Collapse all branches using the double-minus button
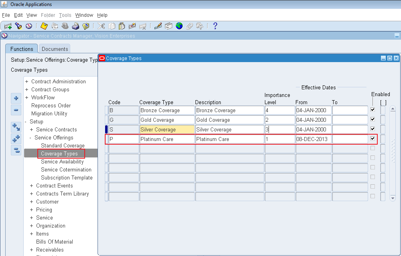401x256 pixels. pyautogui.click(x=16, y=150)
